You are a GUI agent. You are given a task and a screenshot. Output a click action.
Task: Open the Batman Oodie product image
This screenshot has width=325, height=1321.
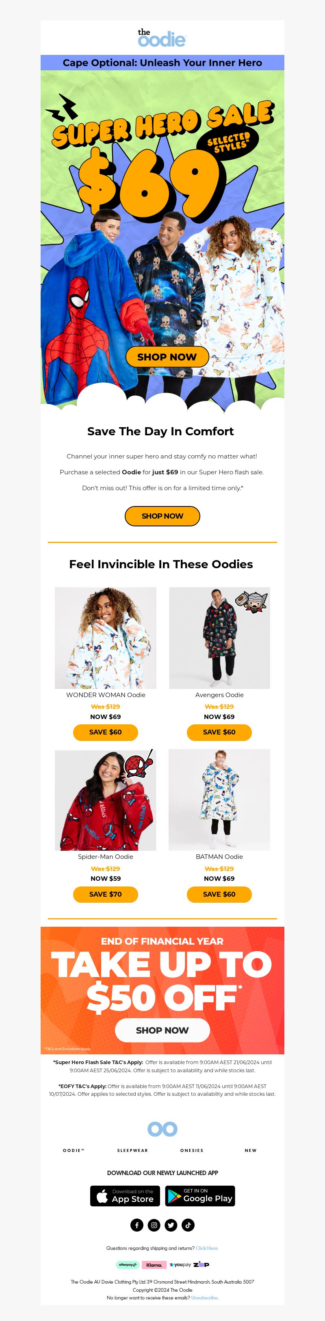click(x=219, y=800)
